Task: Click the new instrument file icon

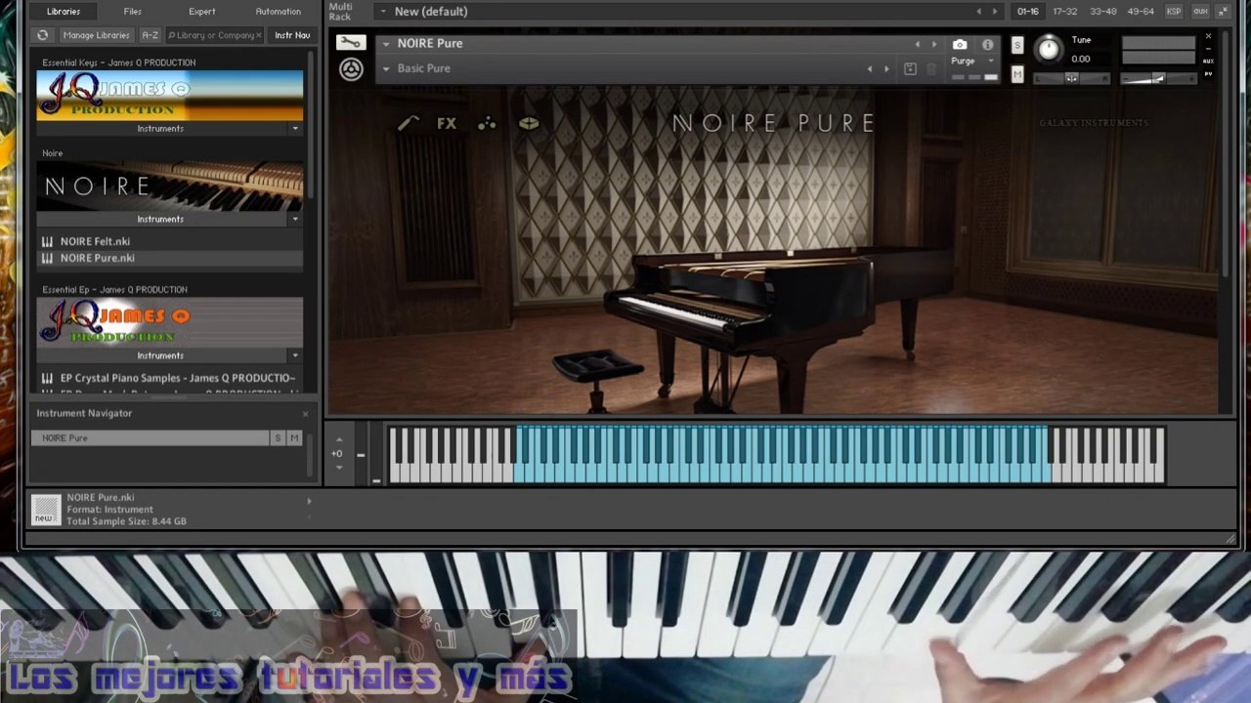Action: (45, 510)
